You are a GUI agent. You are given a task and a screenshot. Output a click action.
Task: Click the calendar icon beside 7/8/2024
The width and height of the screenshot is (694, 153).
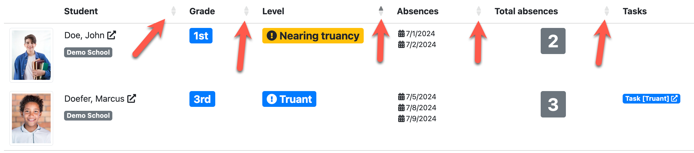point(401,108)
